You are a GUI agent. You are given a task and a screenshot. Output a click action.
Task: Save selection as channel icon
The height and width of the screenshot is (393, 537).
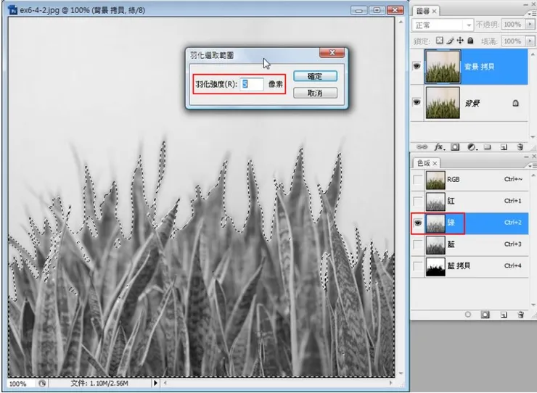tap(485, 315)
